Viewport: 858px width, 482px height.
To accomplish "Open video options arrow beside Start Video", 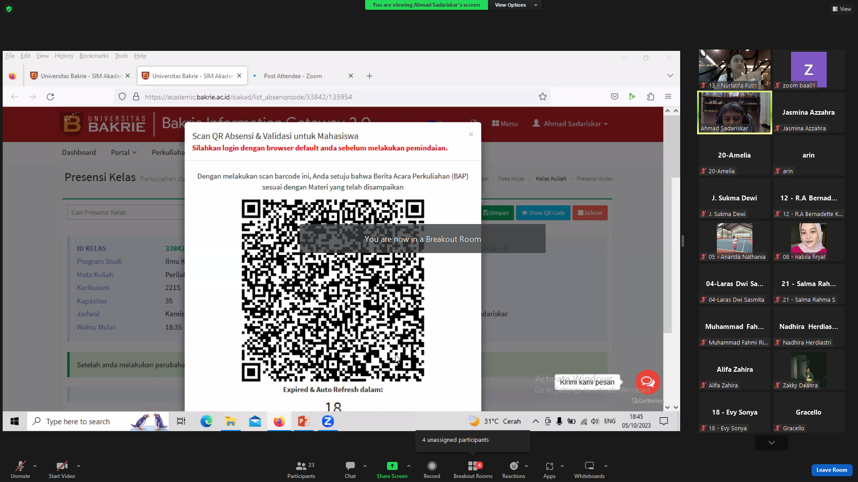I will coord(79,466).
